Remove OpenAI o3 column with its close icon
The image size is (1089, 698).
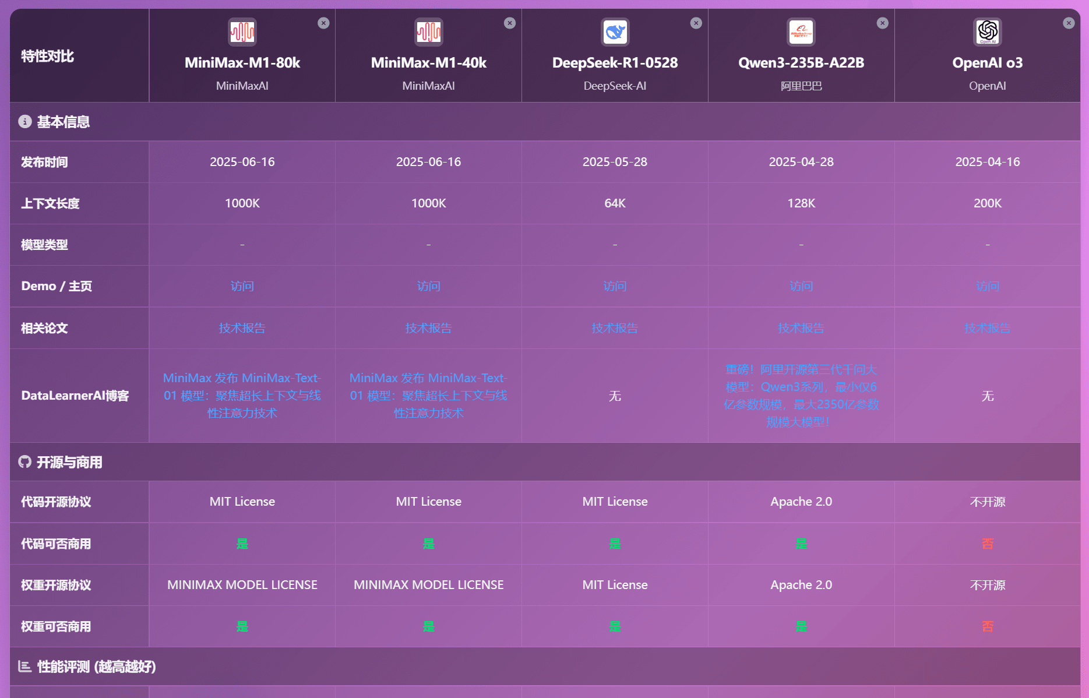coord(1069,23)
